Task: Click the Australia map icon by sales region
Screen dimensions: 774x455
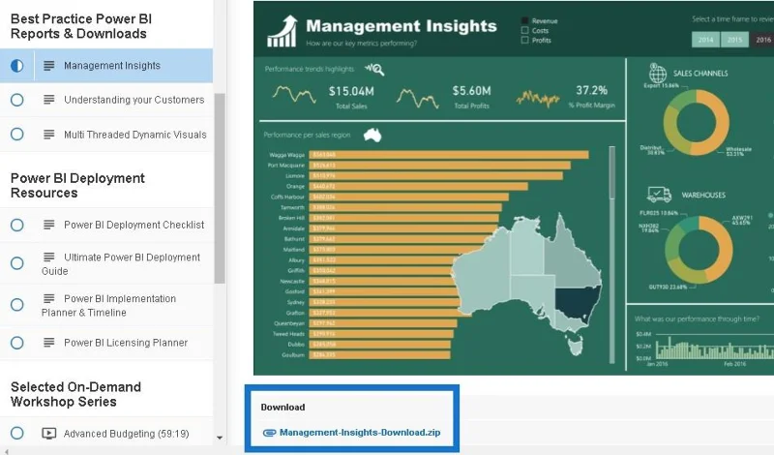Action: 372,135
